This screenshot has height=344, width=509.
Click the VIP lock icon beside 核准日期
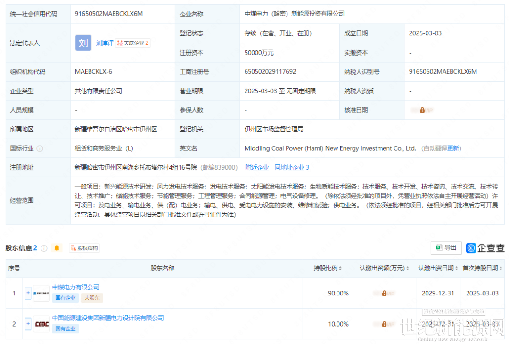pyautogui.click(x=422, y=110)
